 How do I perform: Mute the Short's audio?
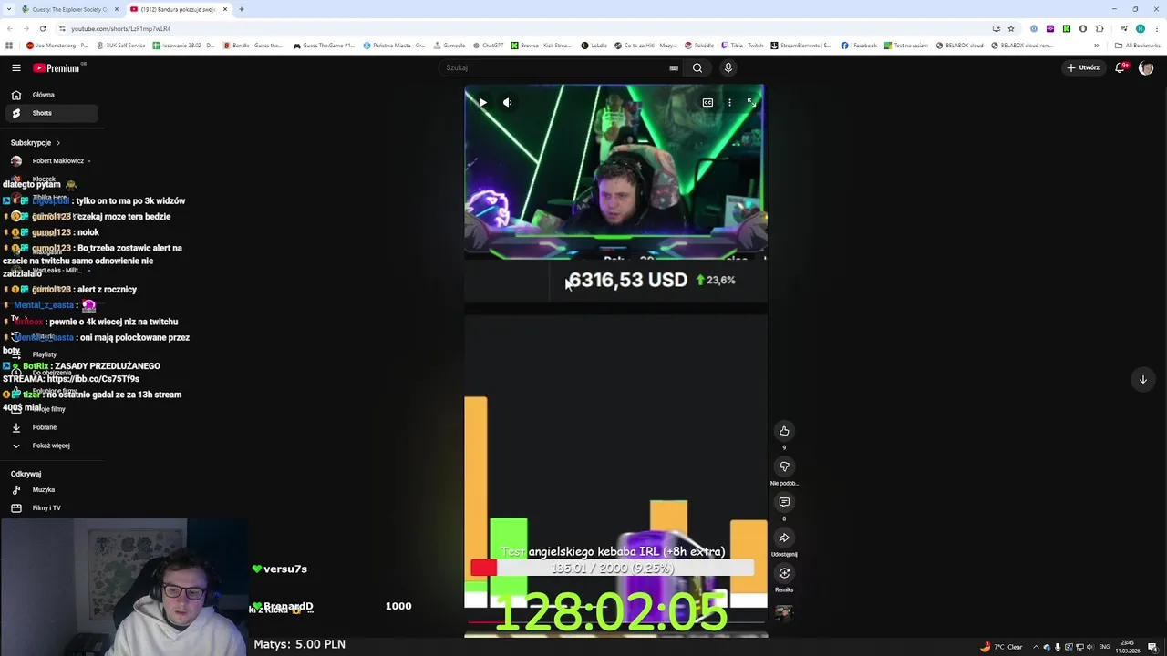pyautogui.click(x=508, y=103)
